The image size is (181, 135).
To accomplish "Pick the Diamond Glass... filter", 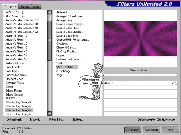I will [x=66, y=47].
